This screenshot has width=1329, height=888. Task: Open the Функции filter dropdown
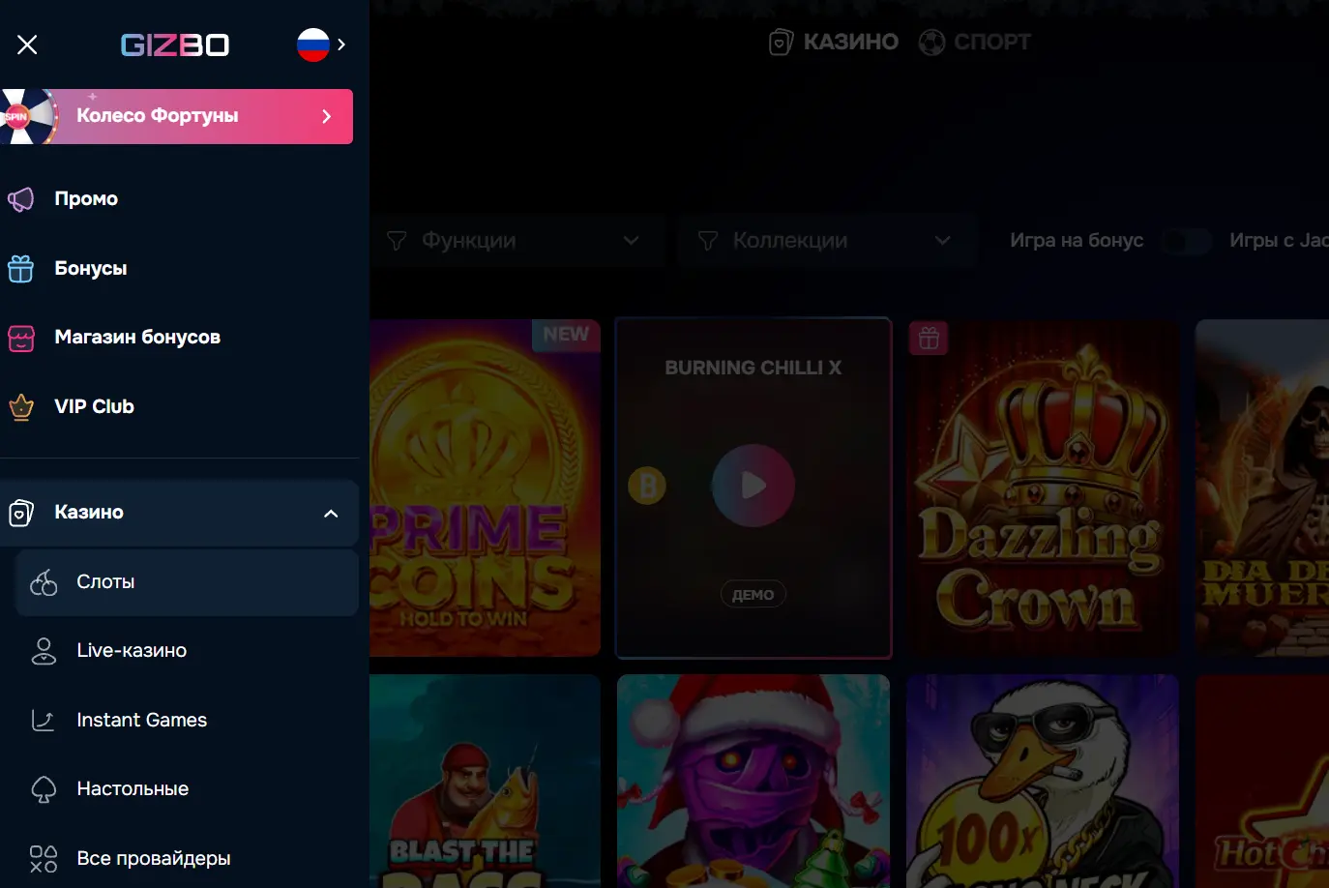pos(517,240)
